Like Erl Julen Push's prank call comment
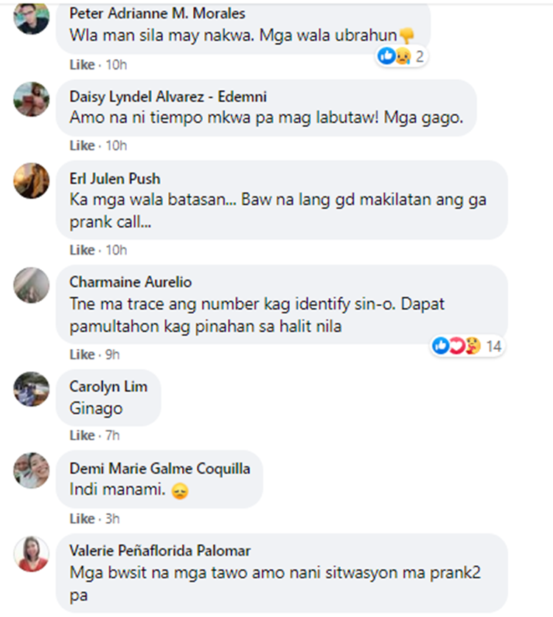 click(x=82, y=250)
